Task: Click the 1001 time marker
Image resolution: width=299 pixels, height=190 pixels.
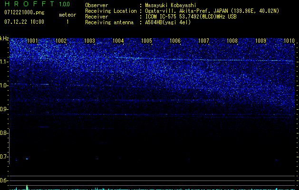Action: pyautogui.click(x=33, y=41)
